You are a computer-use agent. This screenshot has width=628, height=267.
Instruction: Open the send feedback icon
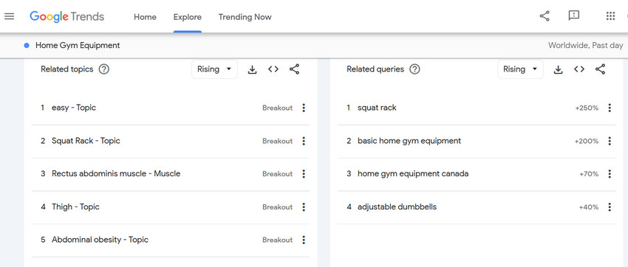click(x=574, y=16)
